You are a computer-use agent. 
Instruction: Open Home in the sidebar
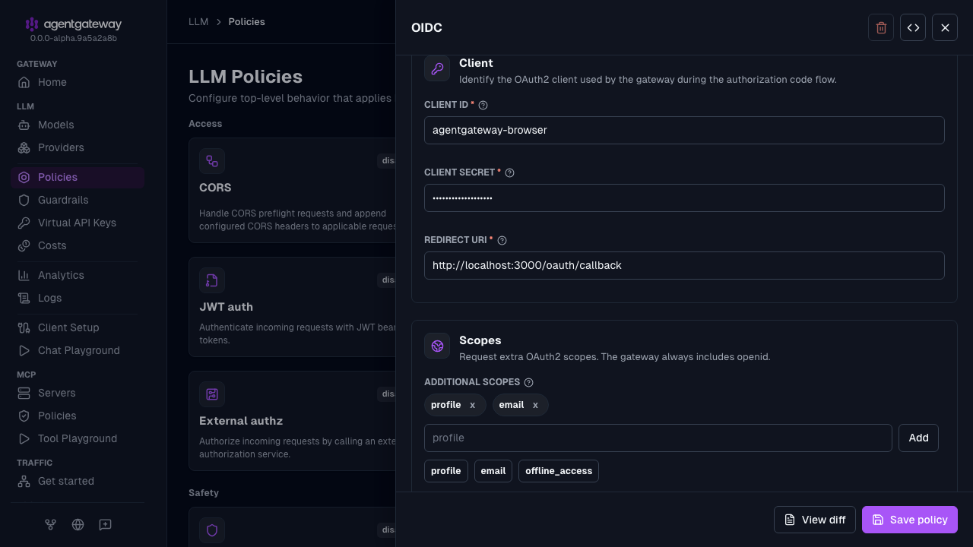tap(78, 82)
